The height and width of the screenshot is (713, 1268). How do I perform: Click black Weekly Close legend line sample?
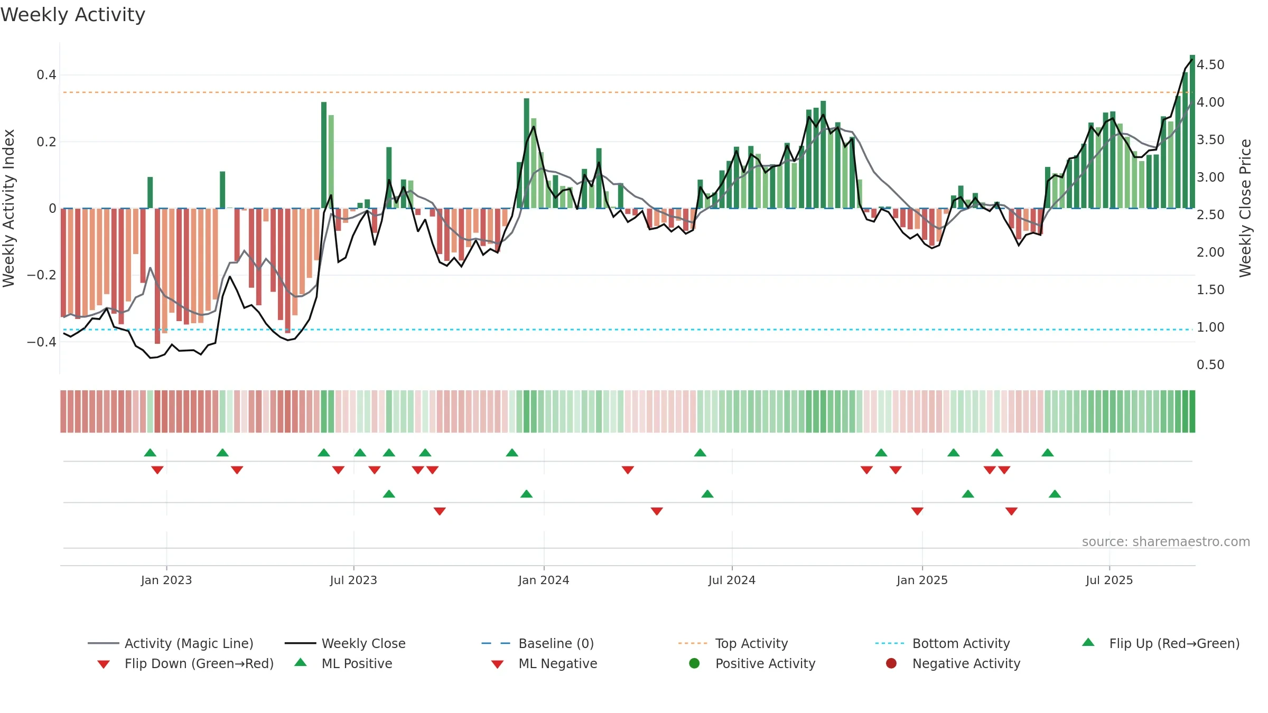click(x=300, y=643)
